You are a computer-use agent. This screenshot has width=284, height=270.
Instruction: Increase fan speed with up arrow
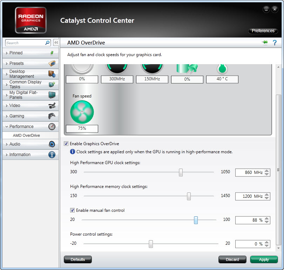point(266,218)
